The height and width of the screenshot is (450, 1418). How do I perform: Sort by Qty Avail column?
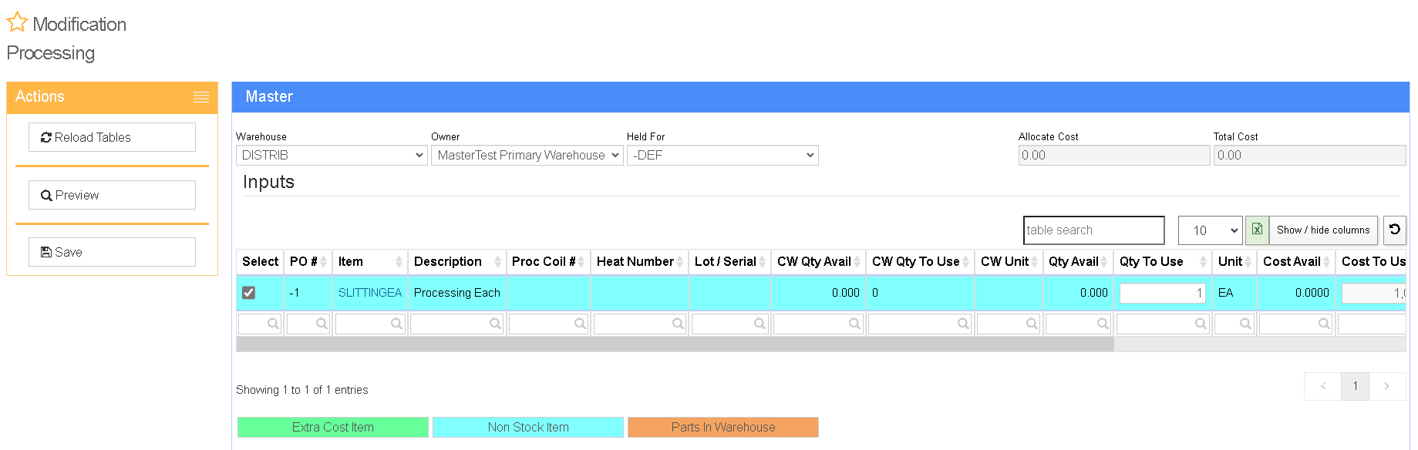1078,261
